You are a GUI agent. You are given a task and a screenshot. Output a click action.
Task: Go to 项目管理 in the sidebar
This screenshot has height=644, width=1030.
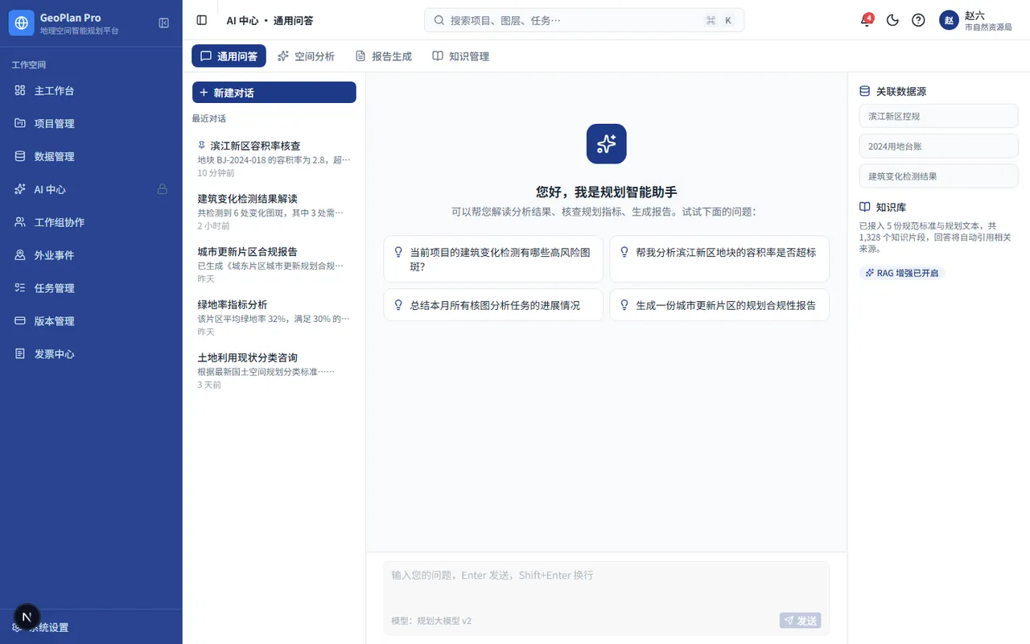pyautogui.click(x=91, y=123)
